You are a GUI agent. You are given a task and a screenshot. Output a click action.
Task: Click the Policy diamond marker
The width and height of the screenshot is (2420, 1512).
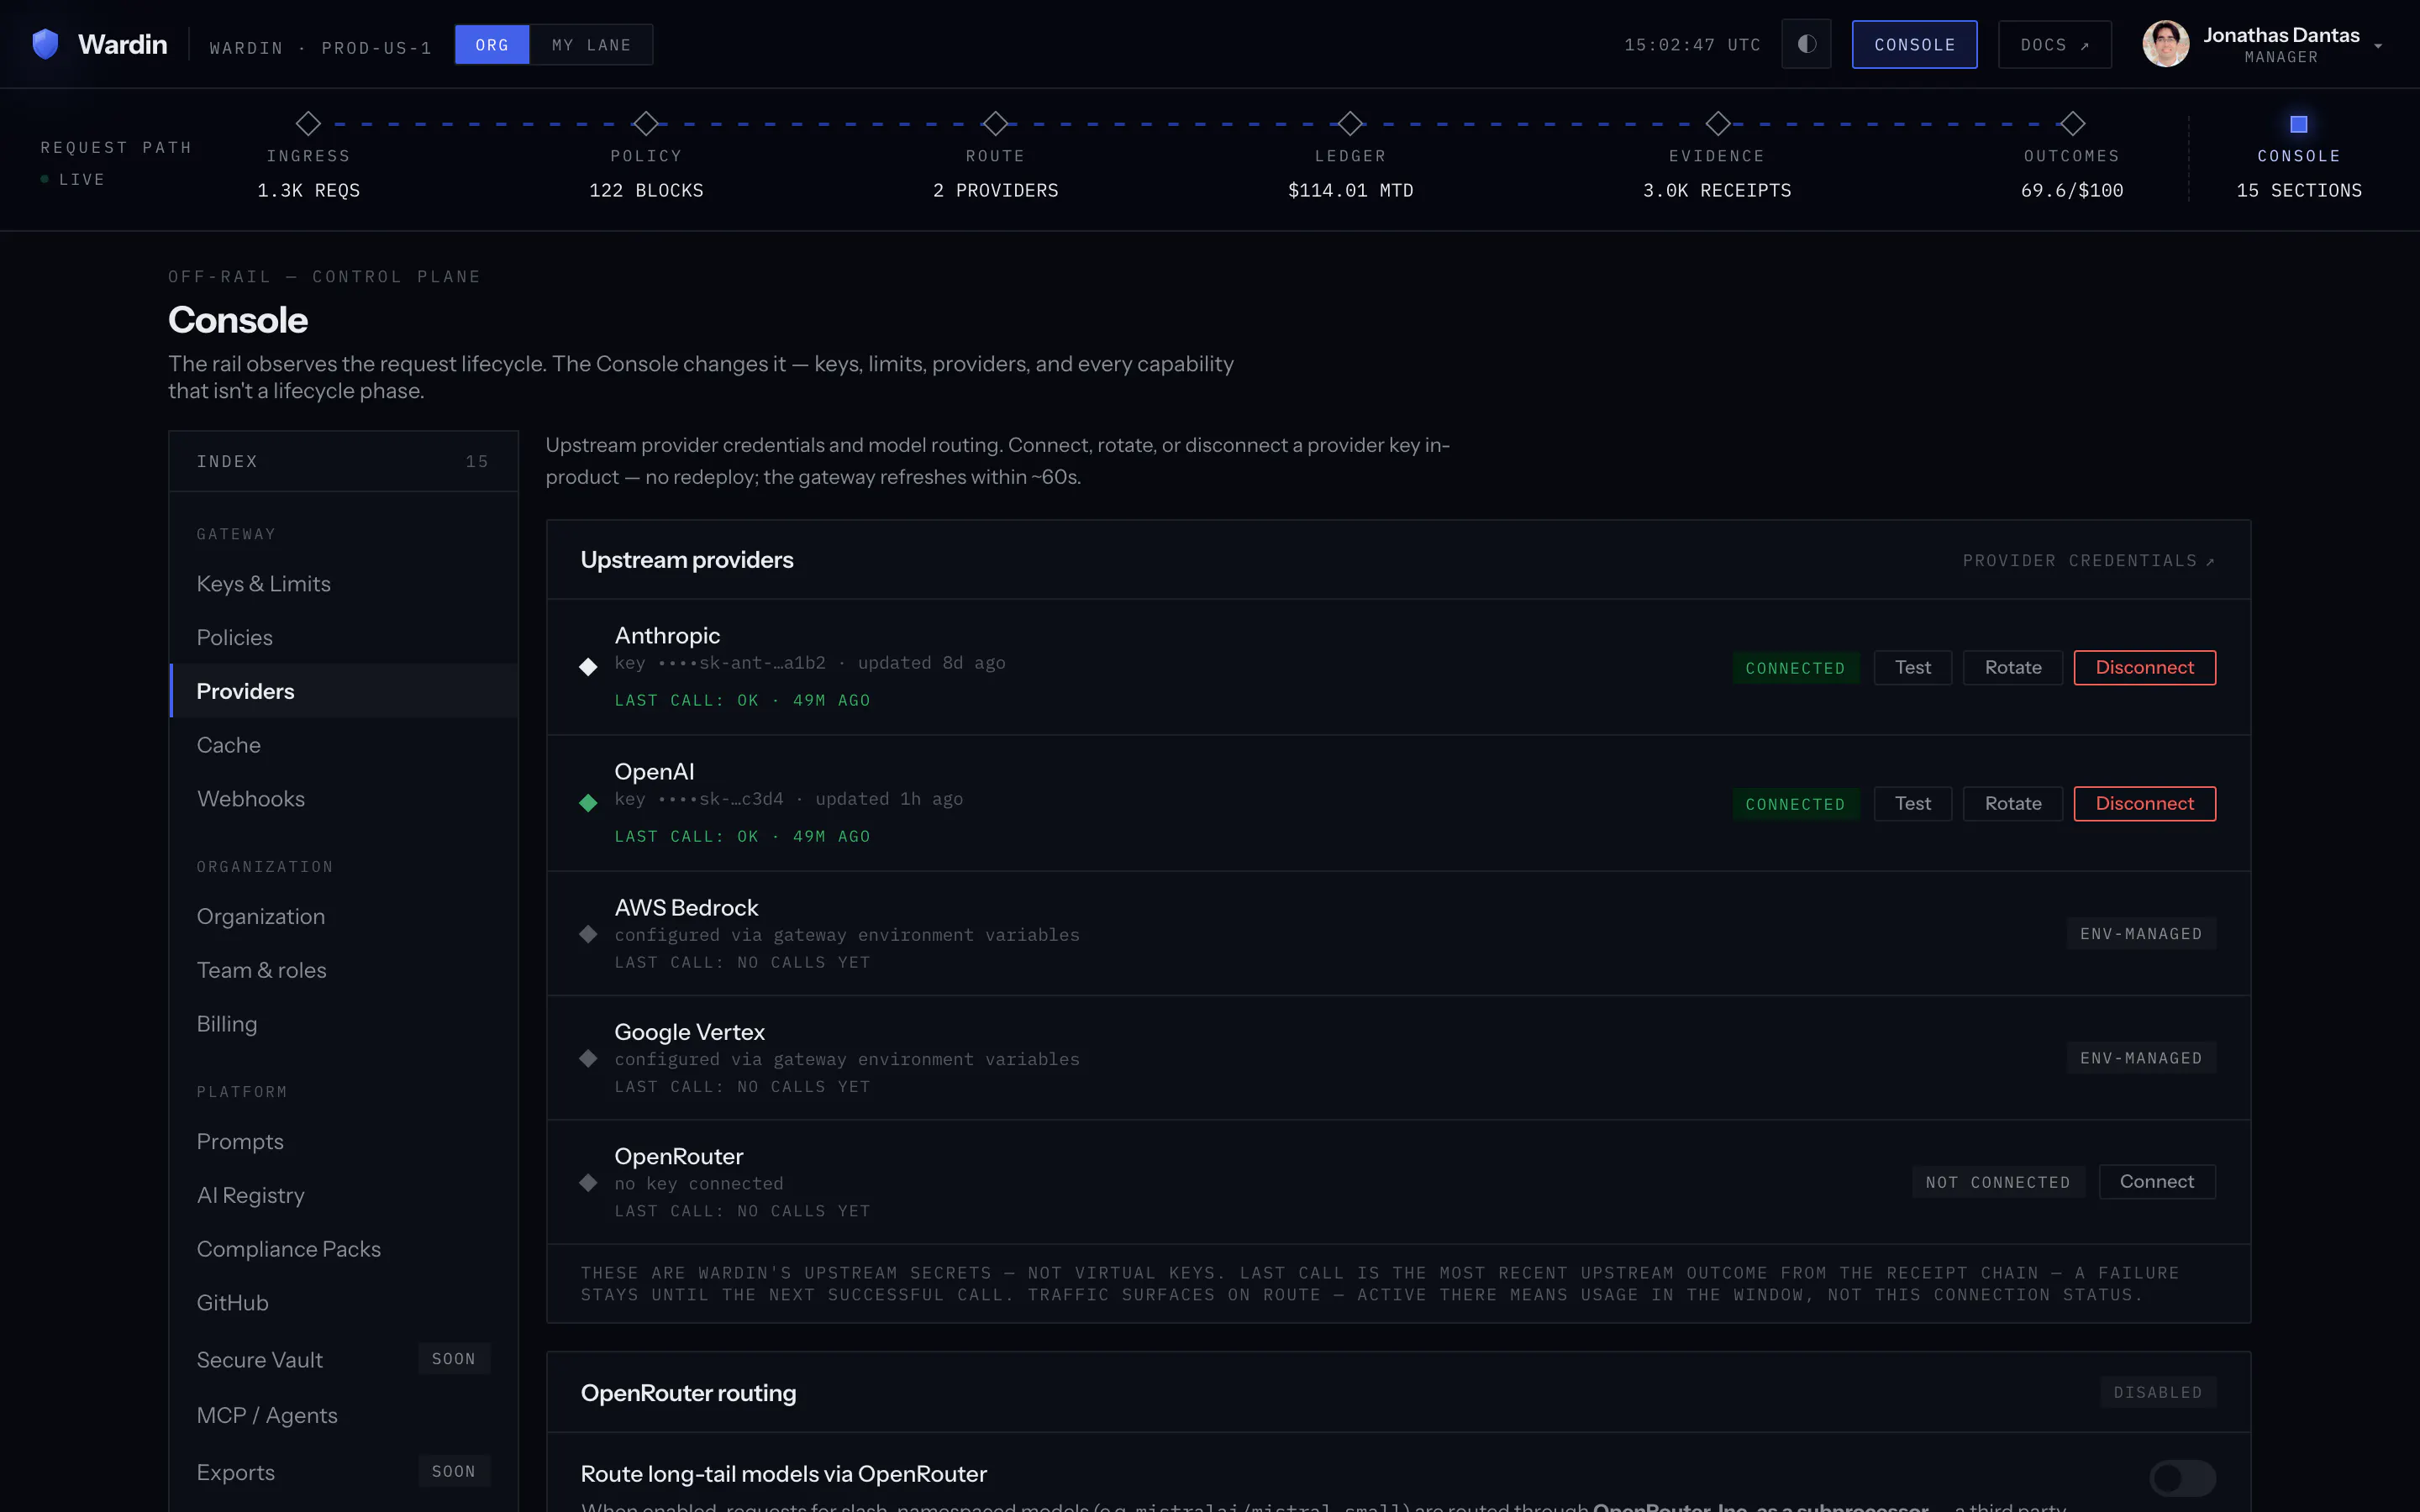(x=646, y=124)
